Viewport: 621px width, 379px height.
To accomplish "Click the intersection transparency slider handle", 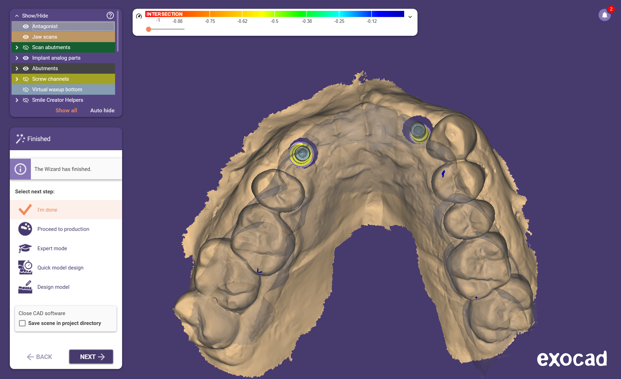I will click(149, 29).
